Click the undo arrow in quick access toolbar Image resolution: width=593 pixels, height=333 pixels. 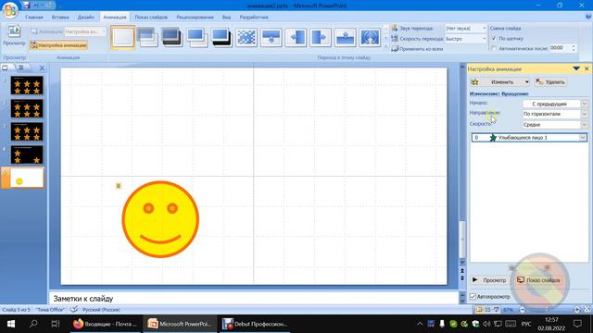[36, 6]
